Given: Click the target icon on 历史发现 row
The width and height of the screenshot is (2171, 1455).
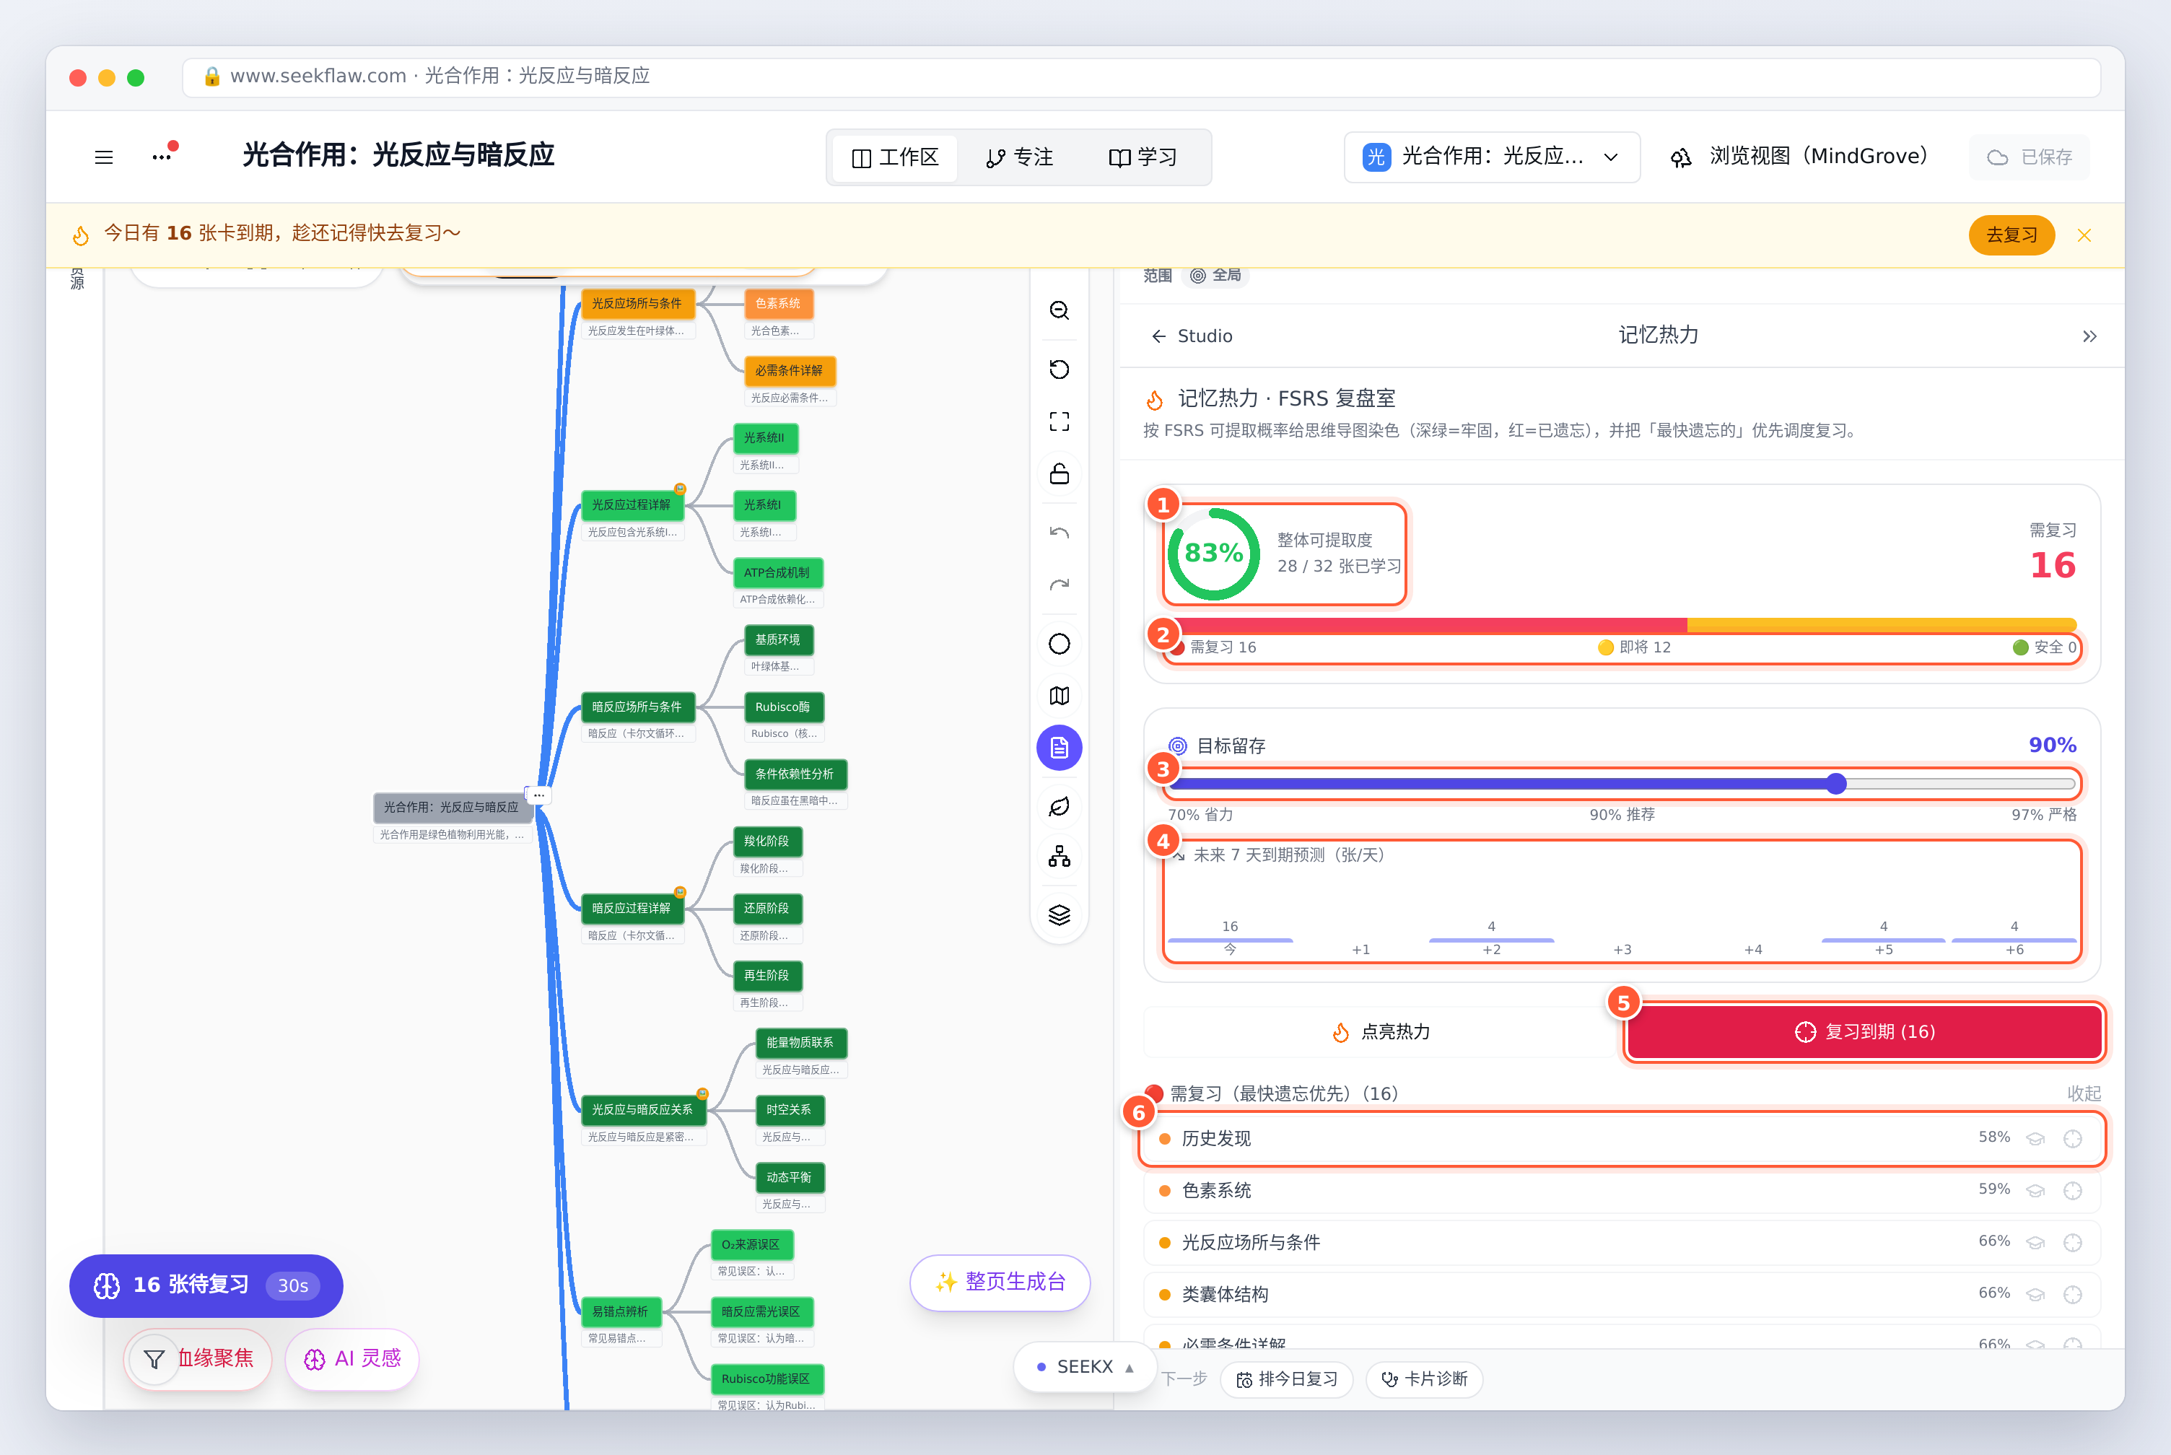Looking at the screenshot, I should [2073, 1139].
